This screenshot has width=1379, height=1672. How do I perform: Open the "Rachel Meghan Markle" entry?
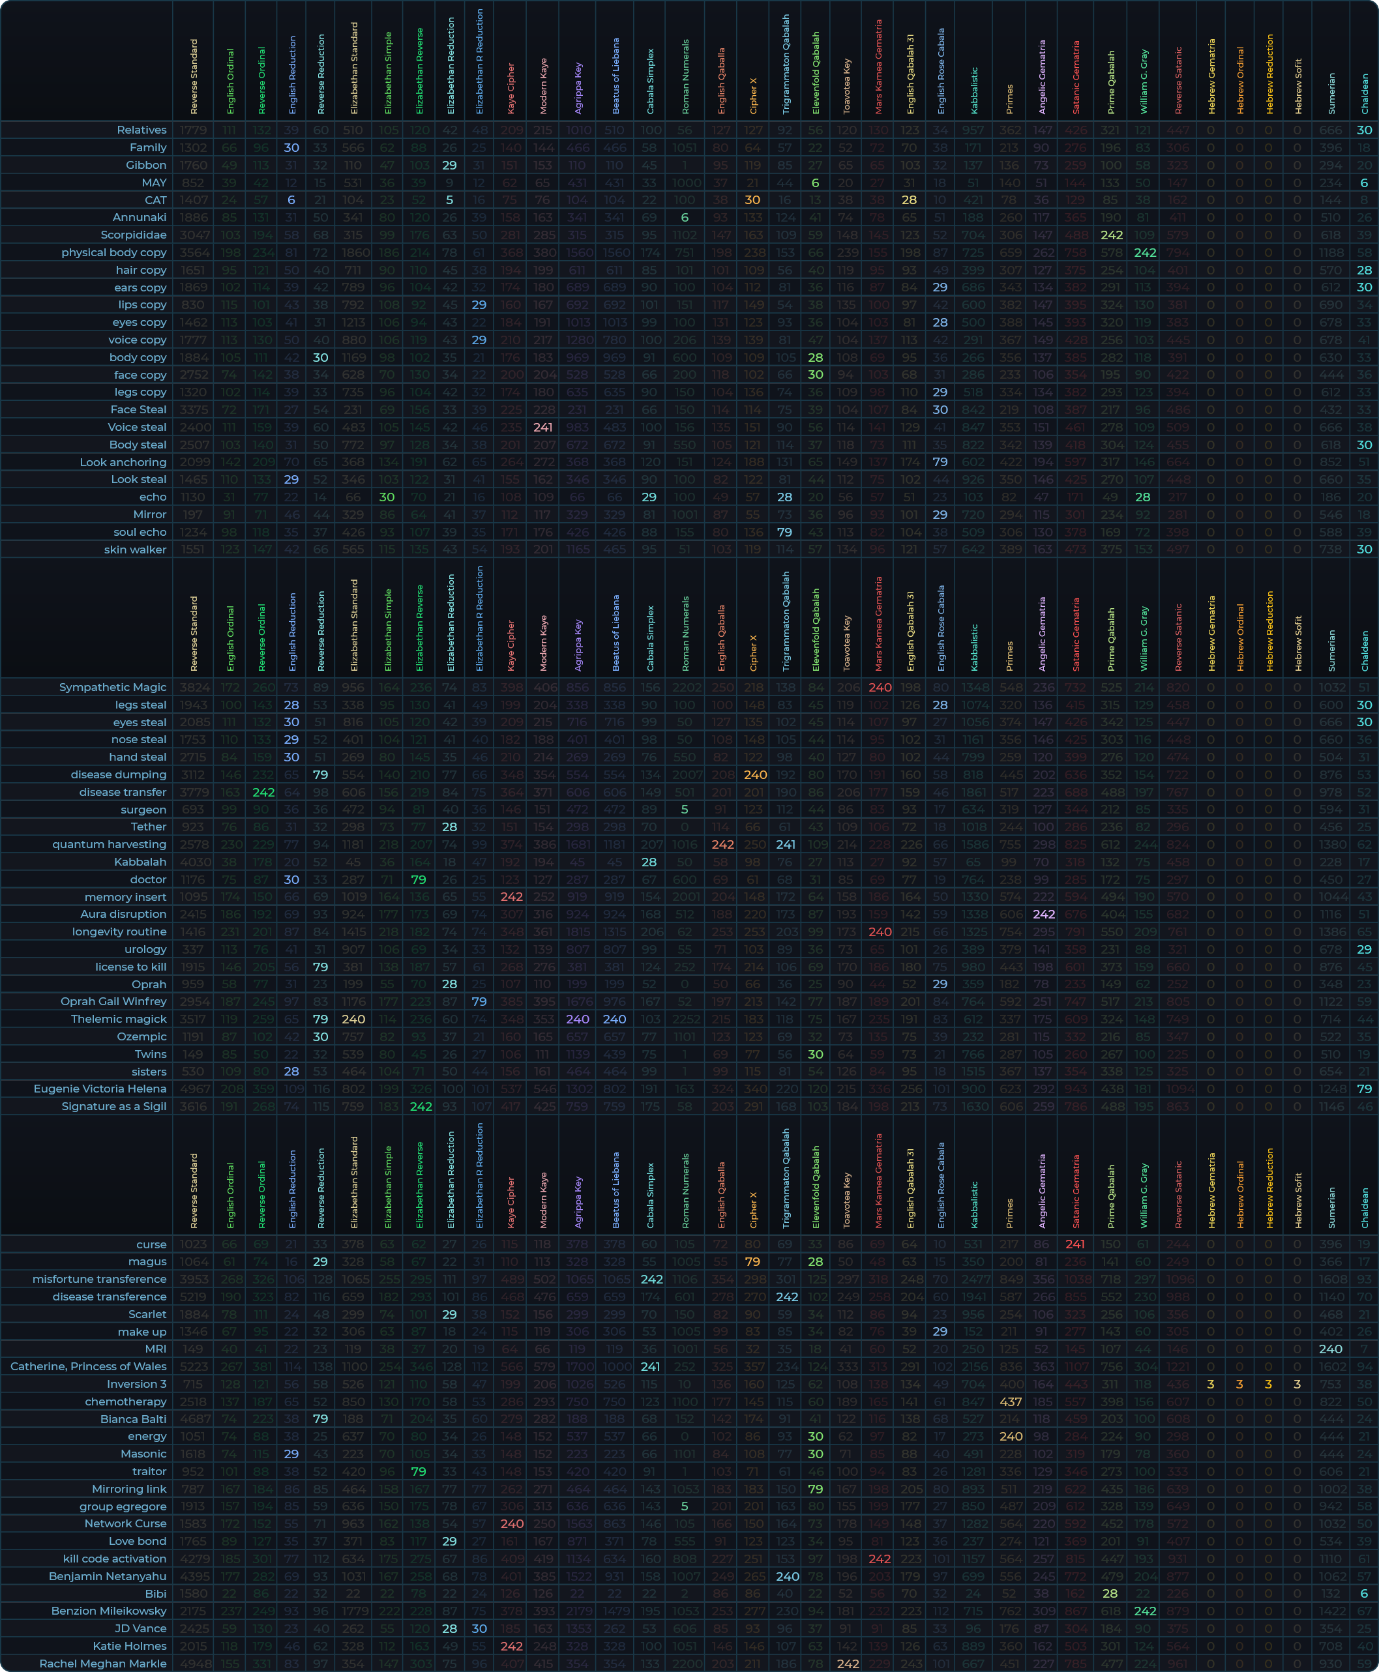(x=102, y=1664)
